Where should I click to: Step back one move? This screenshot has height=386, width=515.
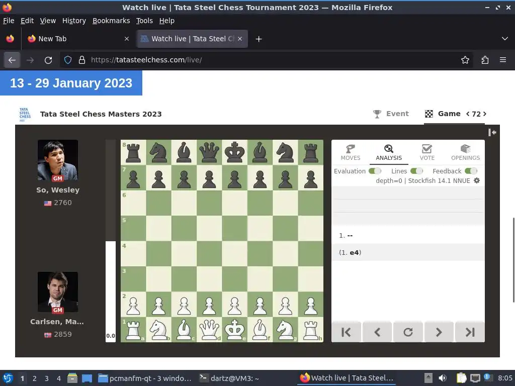(377, 332)
